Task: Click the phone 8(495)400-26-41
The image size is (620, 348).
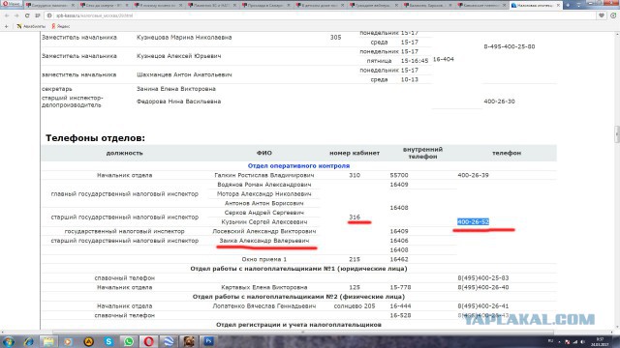Action: [x=483, y=305]
